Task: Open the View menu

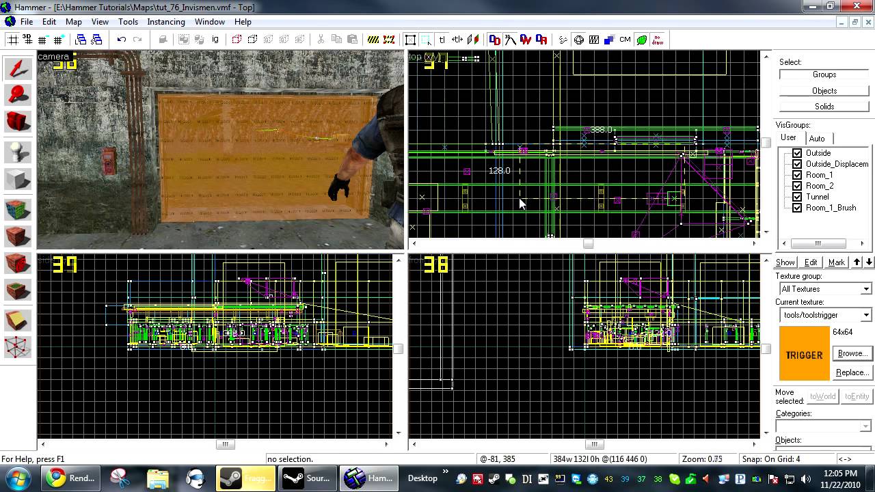Action: tap(100, 22)
